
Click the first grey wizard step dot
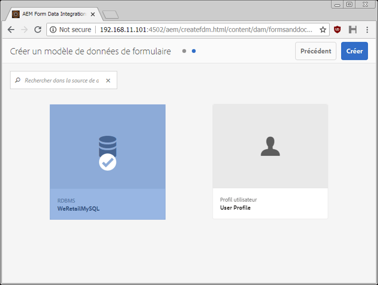pyautogui.click(x=184, y=51)
